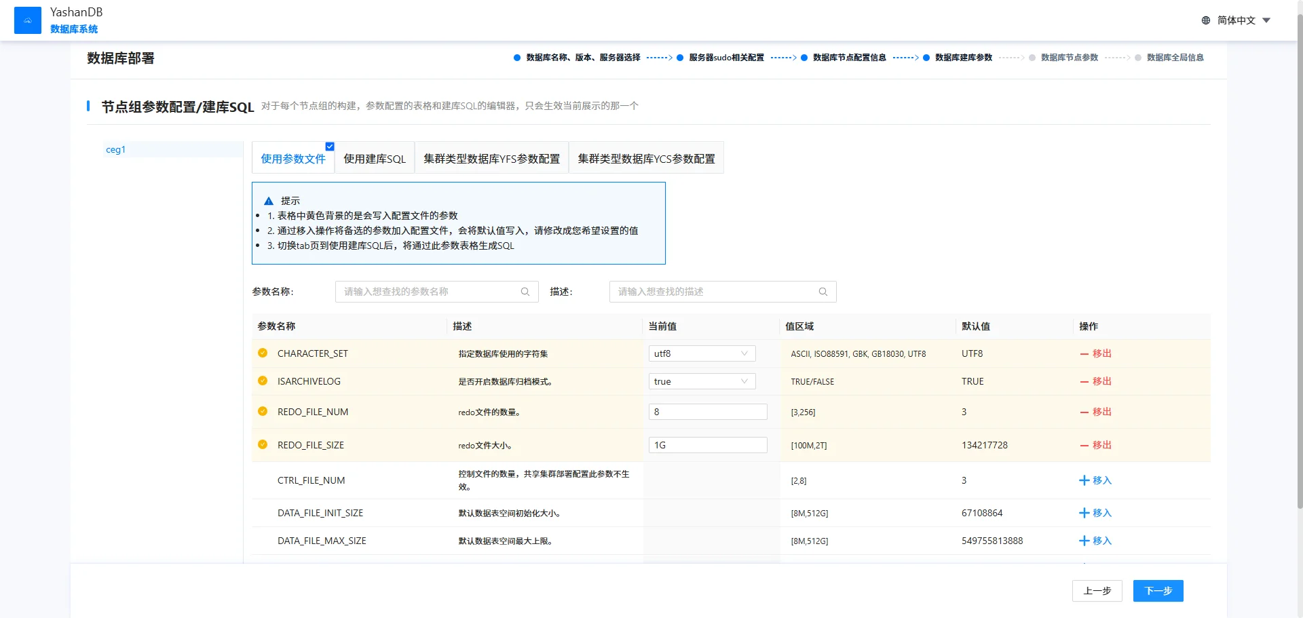Click the YashanDB logo icon
Image resolution: width=1303 pixels, height=618 pixels.
(x=28, y=20)
